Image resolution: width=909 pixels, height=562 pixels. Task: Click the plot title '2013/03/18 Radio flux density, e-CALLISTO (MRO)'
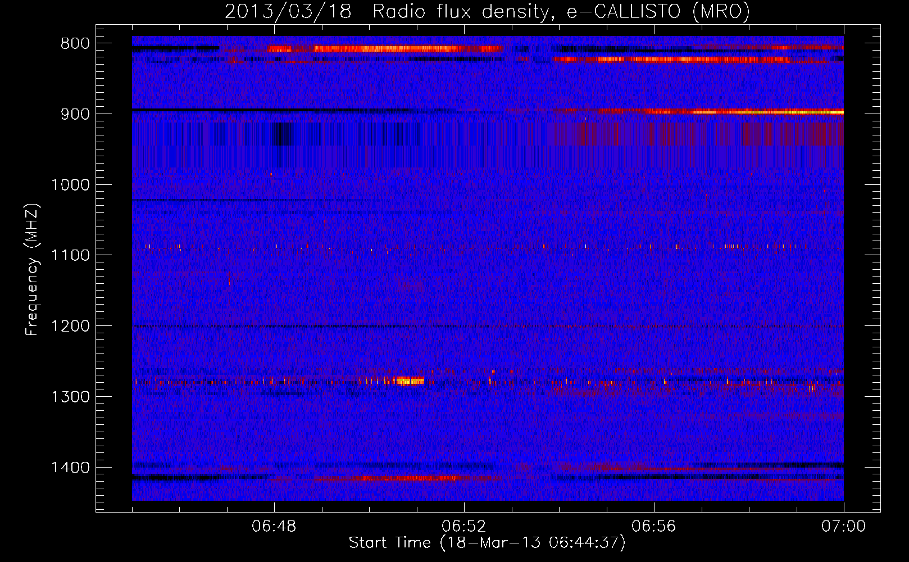[487, 11]
